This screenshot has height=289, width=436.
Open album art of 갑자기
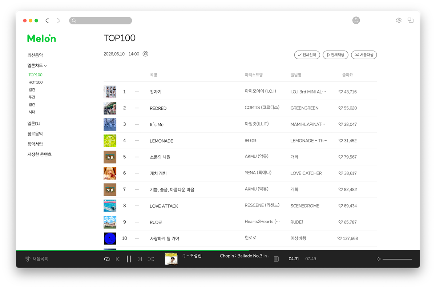[110, 92]
